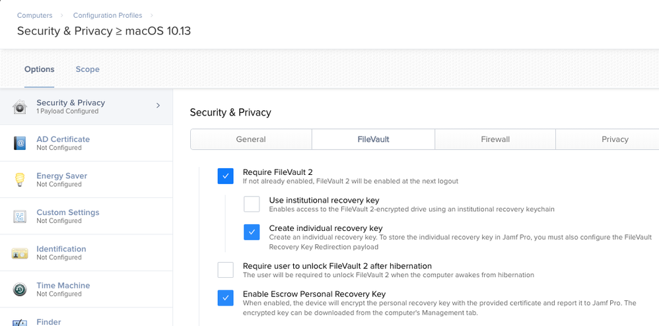This screenshot has width=659, height=326.
Task: Click the AD Certificate book icon
Action: point(20,143)
